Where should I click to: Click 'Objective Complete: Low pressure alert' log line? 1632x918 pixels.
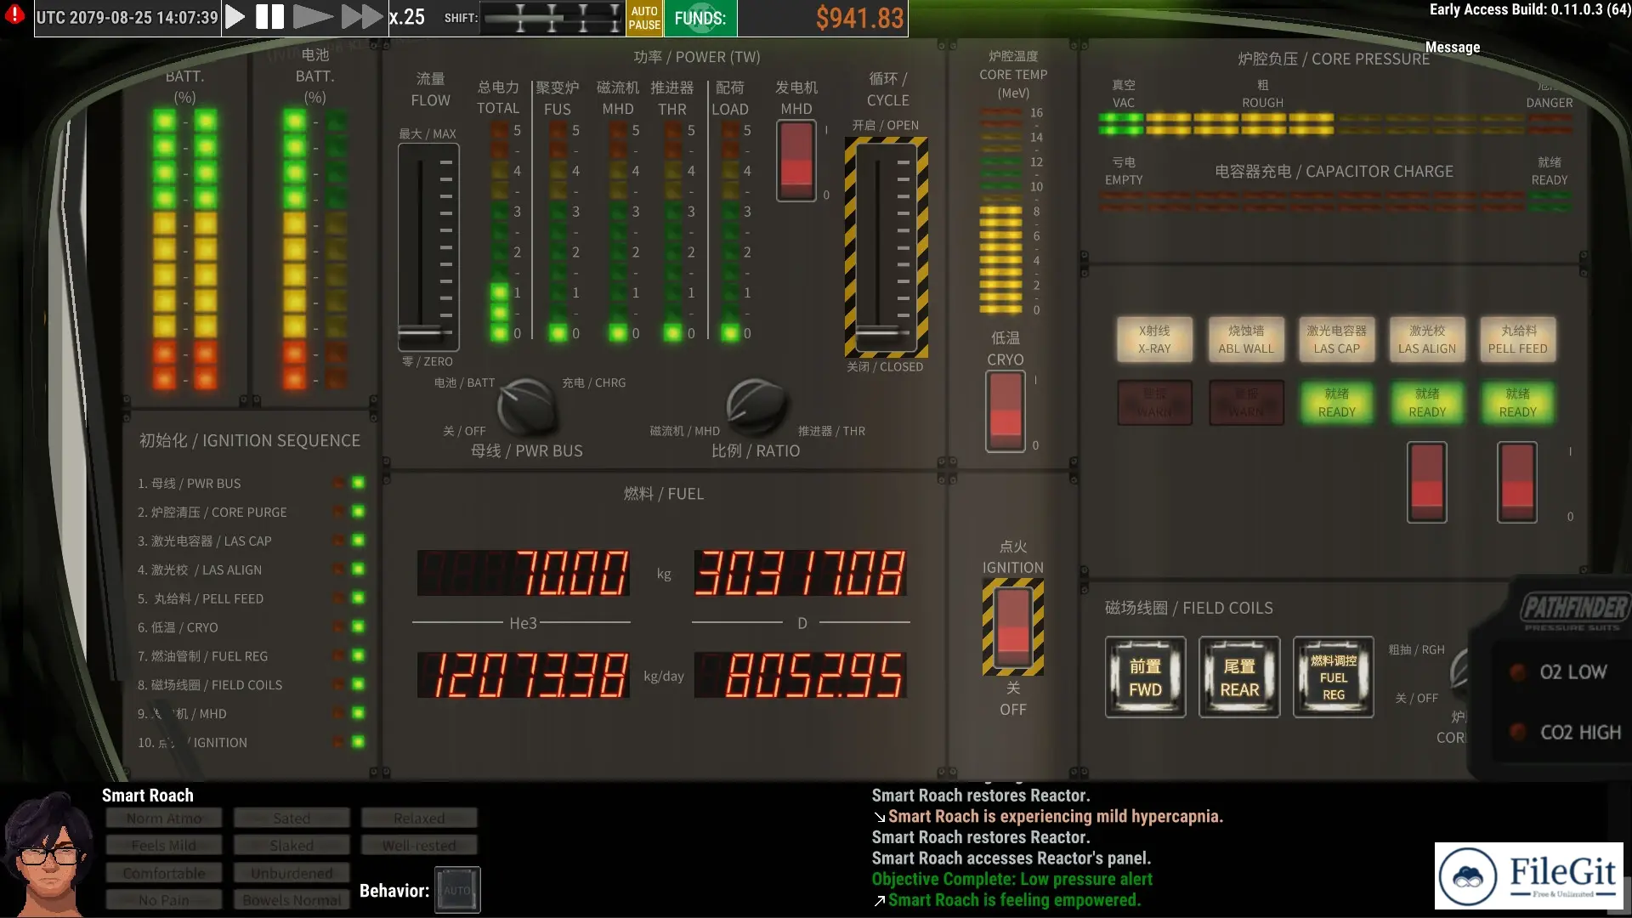coord(1011,879)
